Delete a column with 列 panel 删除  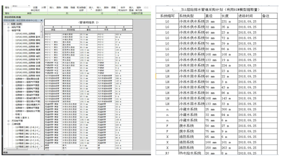(x=59, y=7)
